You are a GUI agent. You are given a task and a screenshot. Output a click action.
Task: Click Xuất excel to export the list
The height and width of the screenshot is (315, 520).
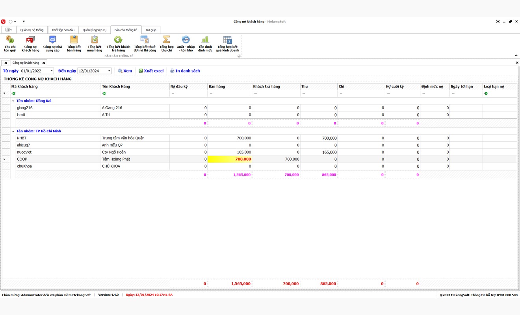tap(151, 71)
